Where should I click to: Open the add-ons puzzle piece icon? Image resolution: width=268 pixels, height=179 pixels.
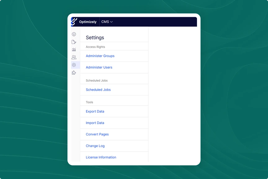tap(74, 73)
